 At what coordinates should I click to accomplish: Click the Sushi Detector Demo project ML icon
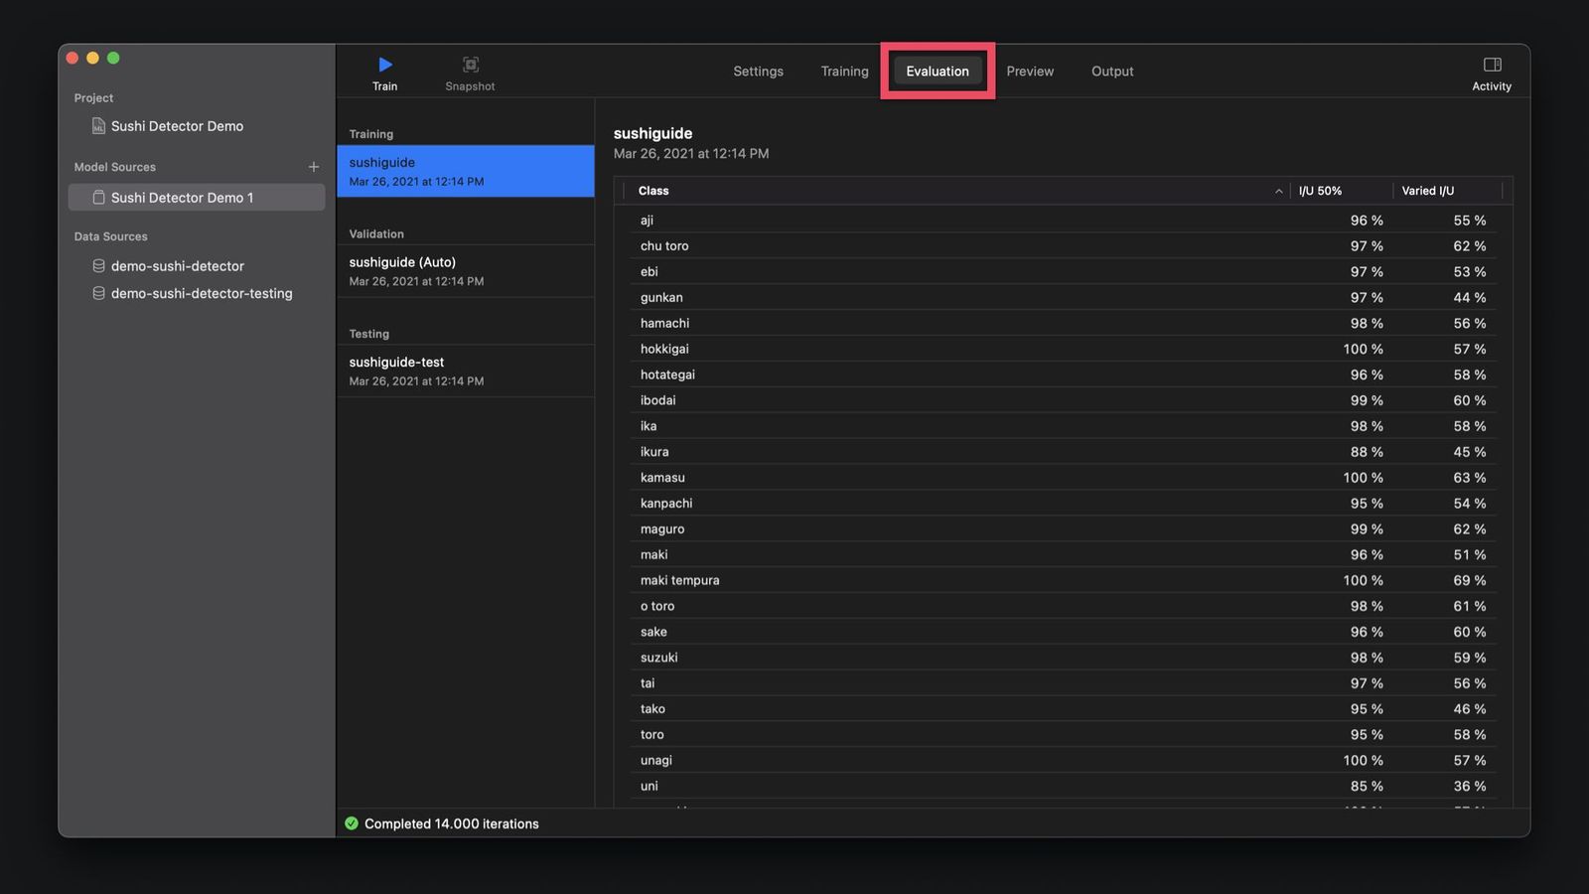[98, 126]
